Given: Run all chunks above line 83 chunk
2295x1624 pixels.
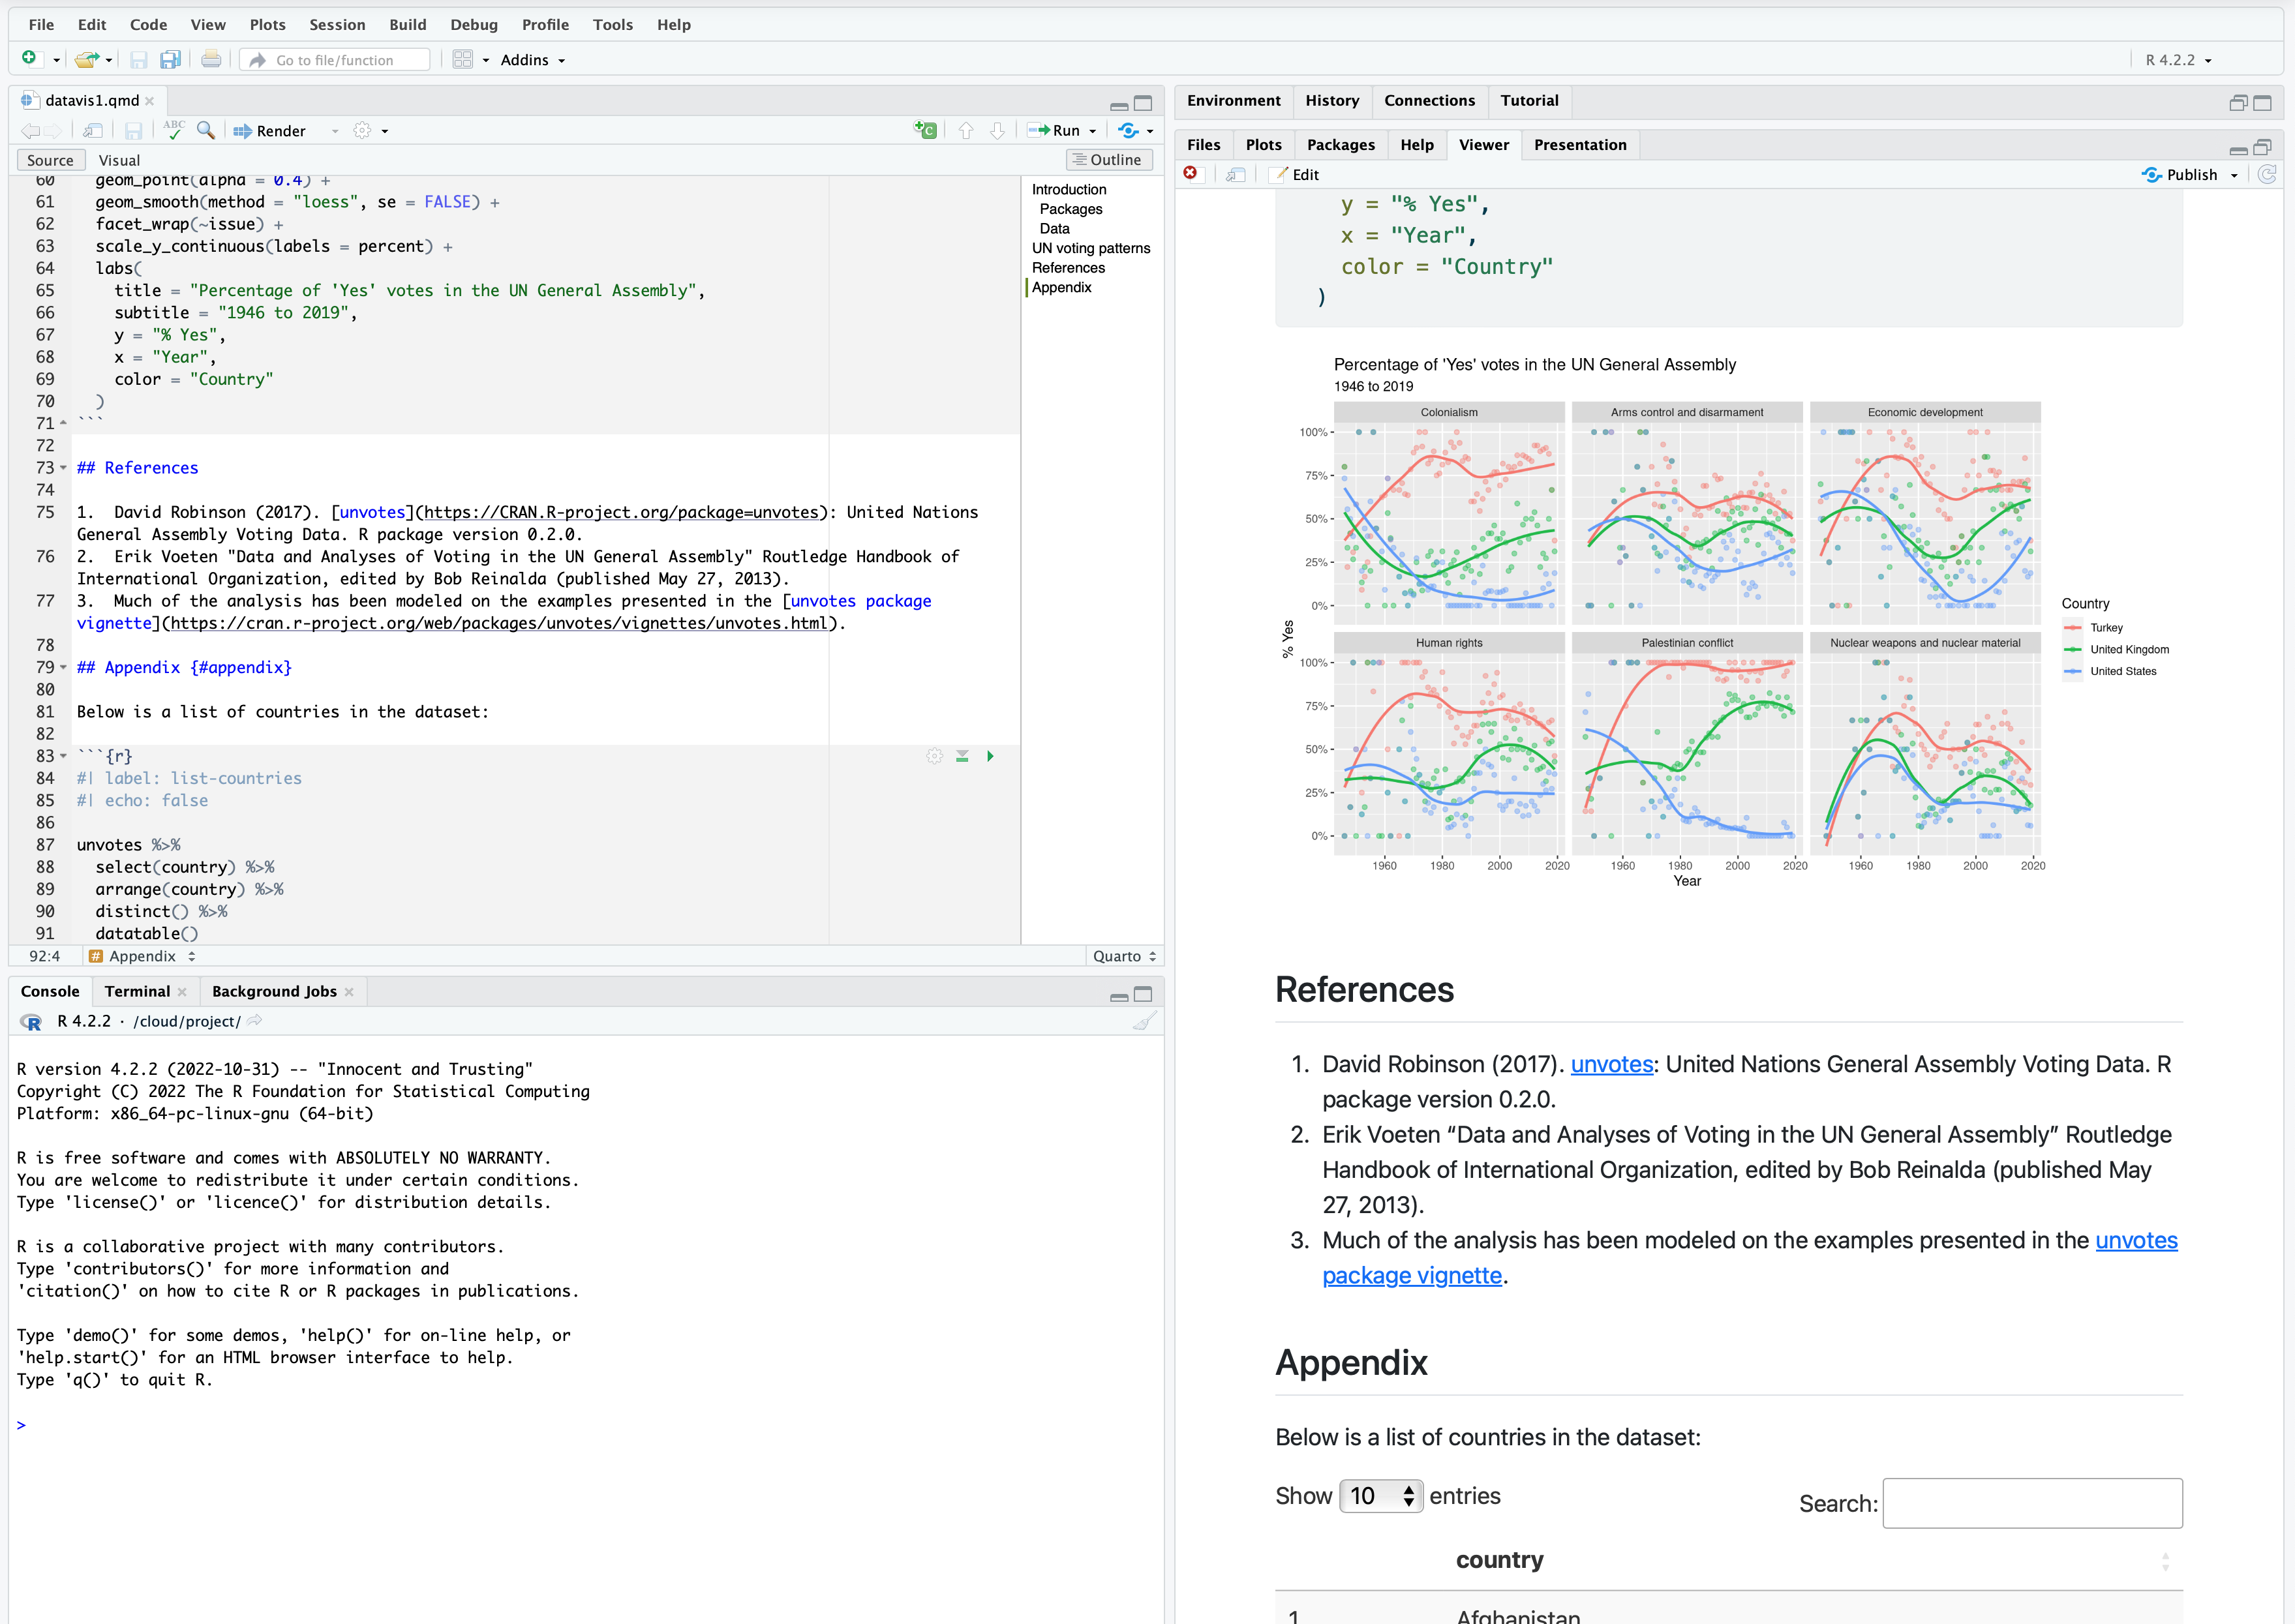Looking at the screenshot, I should (962, 756).
